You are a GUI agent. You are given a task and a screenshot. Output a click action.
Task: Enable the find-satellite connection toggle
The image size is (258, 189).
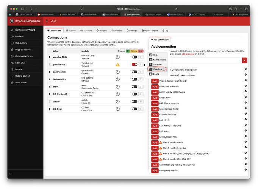point(134,79)
